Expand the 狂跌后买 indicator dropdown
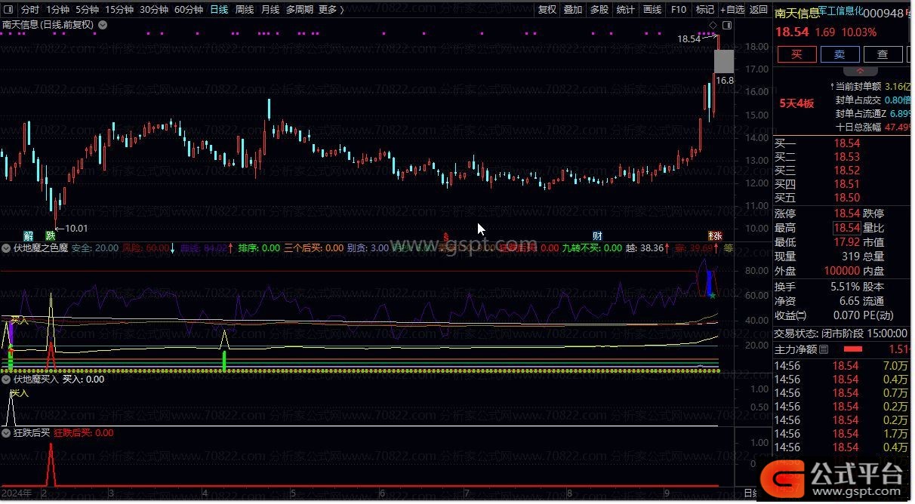915x504 pixels. pos(7,433)
